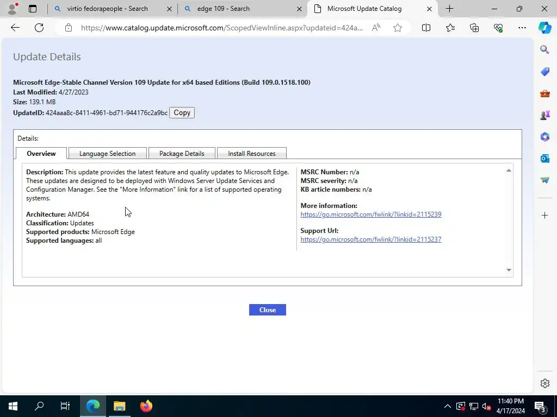The width and height of the screenshot is (557, 417).
Task: Open sidebar Drop paper plane icon
Action: [544, 180]
